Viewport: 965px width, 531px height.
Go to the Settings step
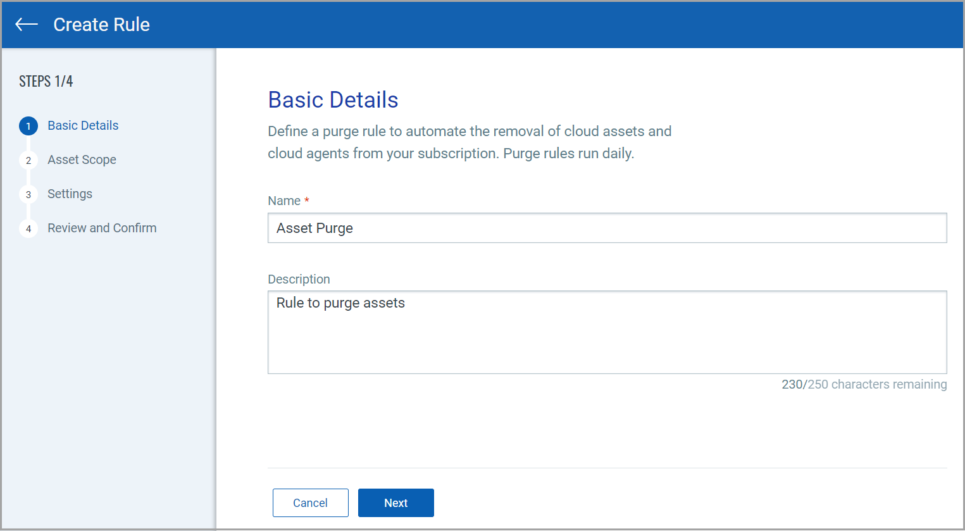(70, 194)
